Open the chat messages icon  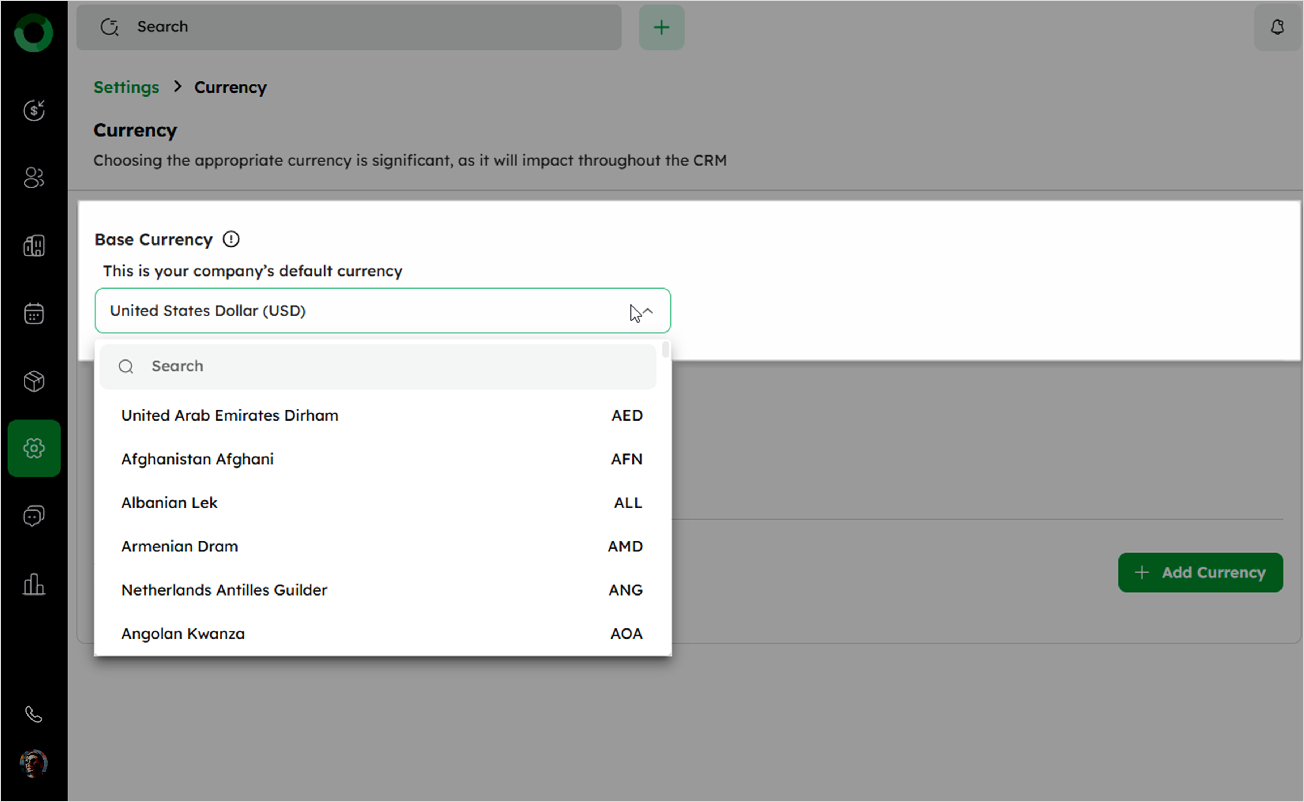pyautogui.click(x=34, y=516)
